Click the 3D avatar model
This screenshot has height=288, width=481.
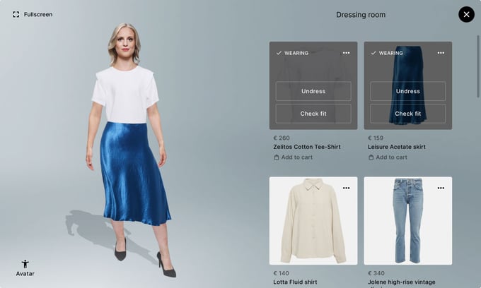[130, 150]
